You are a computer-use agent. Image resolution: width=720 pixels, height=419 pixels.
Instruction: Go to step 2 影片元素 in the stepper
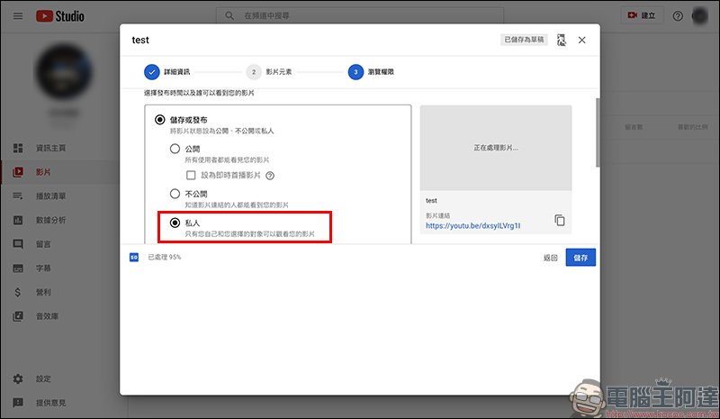point(254,72)
